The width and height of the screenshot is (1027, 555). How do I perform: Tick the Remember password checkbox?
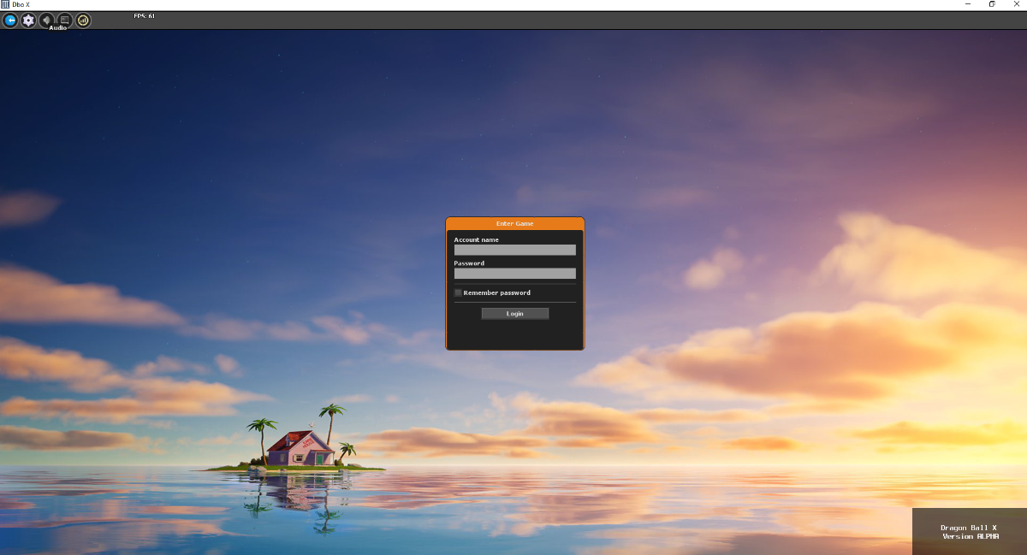(458, 292)
